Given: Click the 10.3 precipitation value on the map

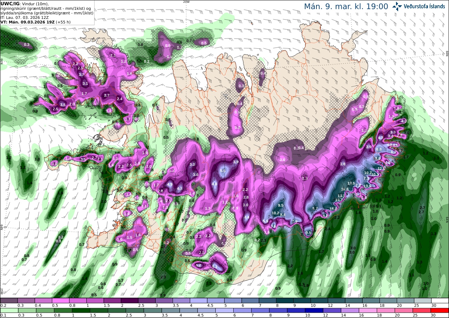Looking at the screenshot, I should [x=375, y=174].
